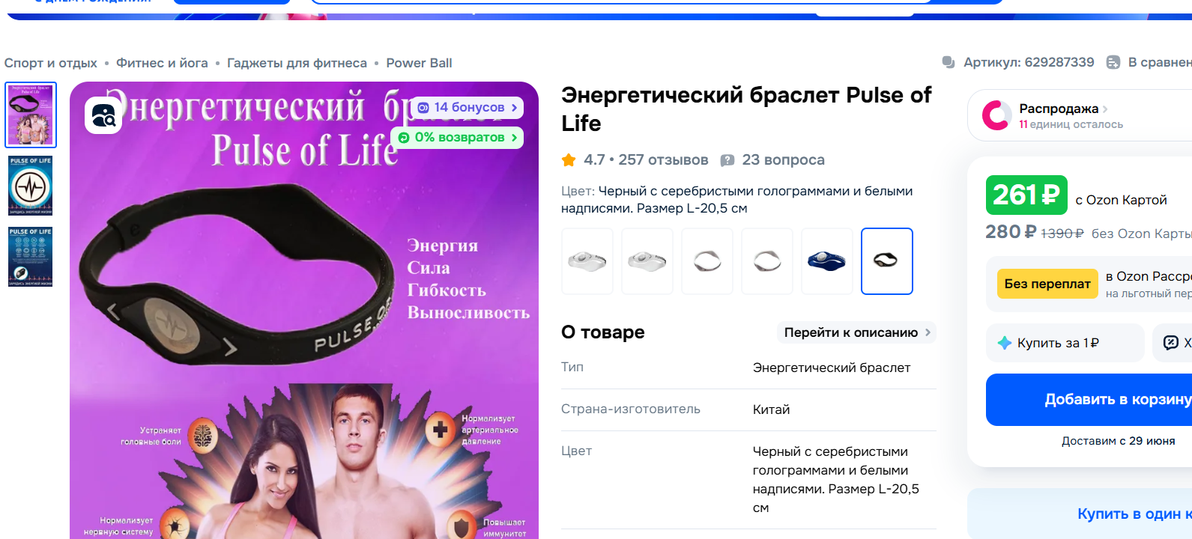Click the orange rating star icon
This screenshot has height=539, width=1192.
[569, 159]
